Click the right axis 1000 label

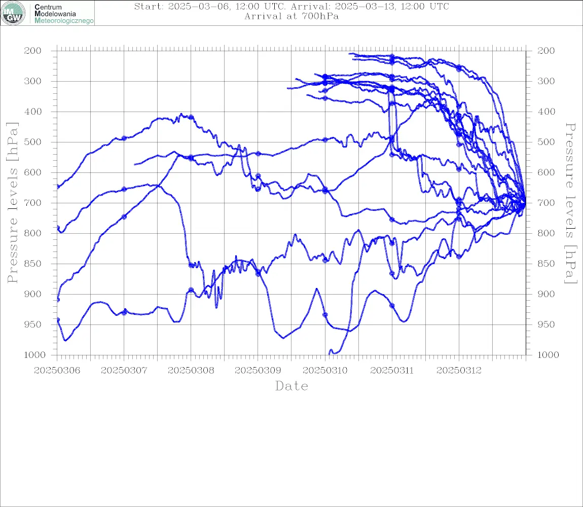[x=549, y=355]
